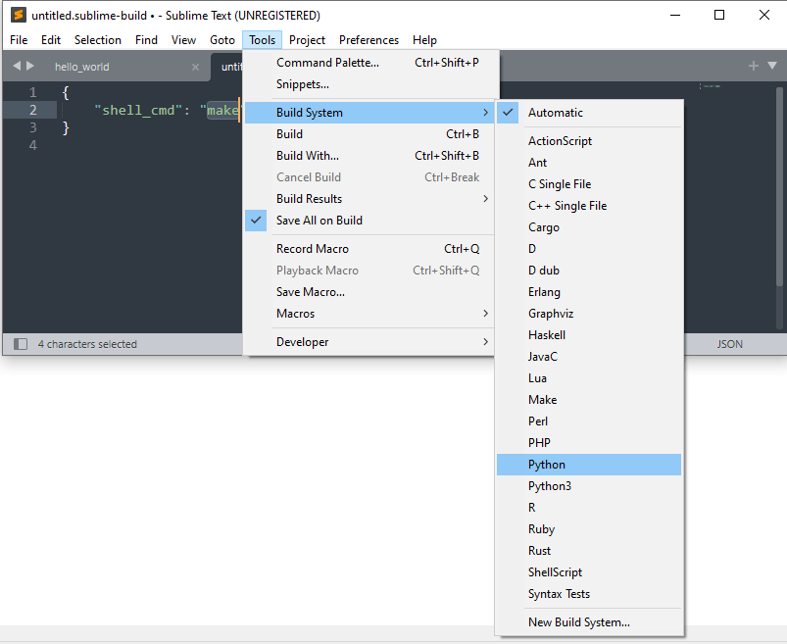787x644 pixels.
Task: Close the Tools menu
Action: click(262, 40)
